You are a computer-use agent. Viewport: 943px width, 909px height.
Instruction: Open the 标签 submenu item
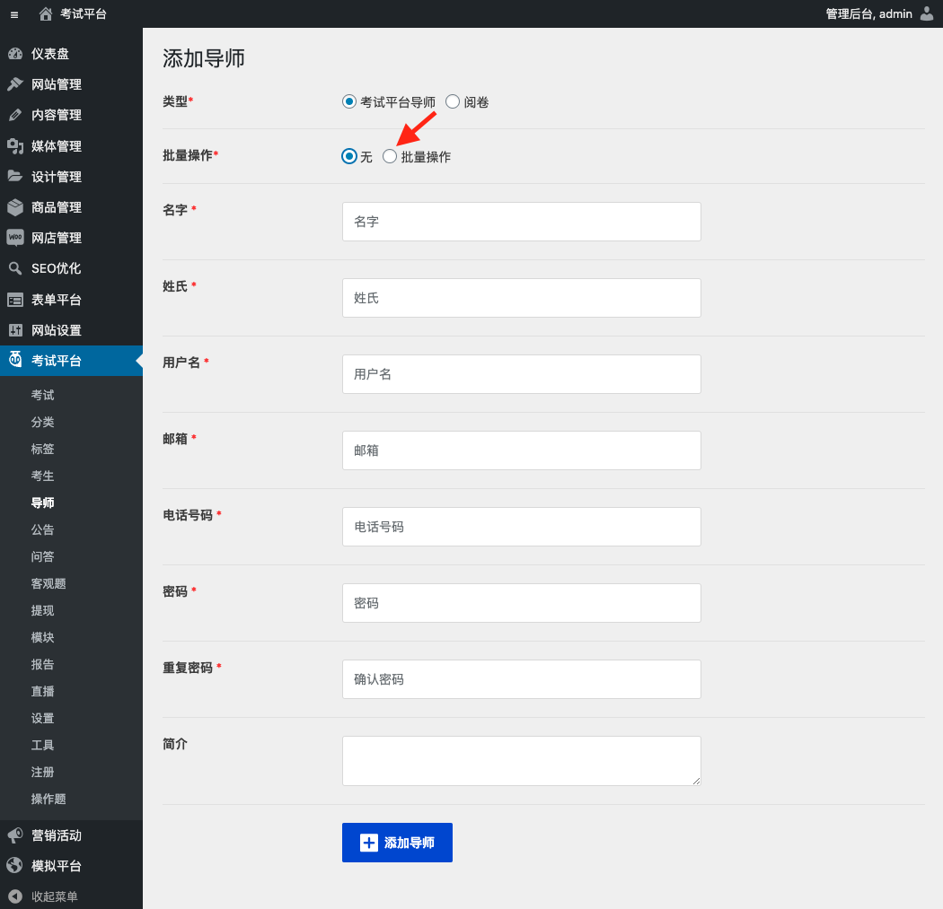point(43,449)
